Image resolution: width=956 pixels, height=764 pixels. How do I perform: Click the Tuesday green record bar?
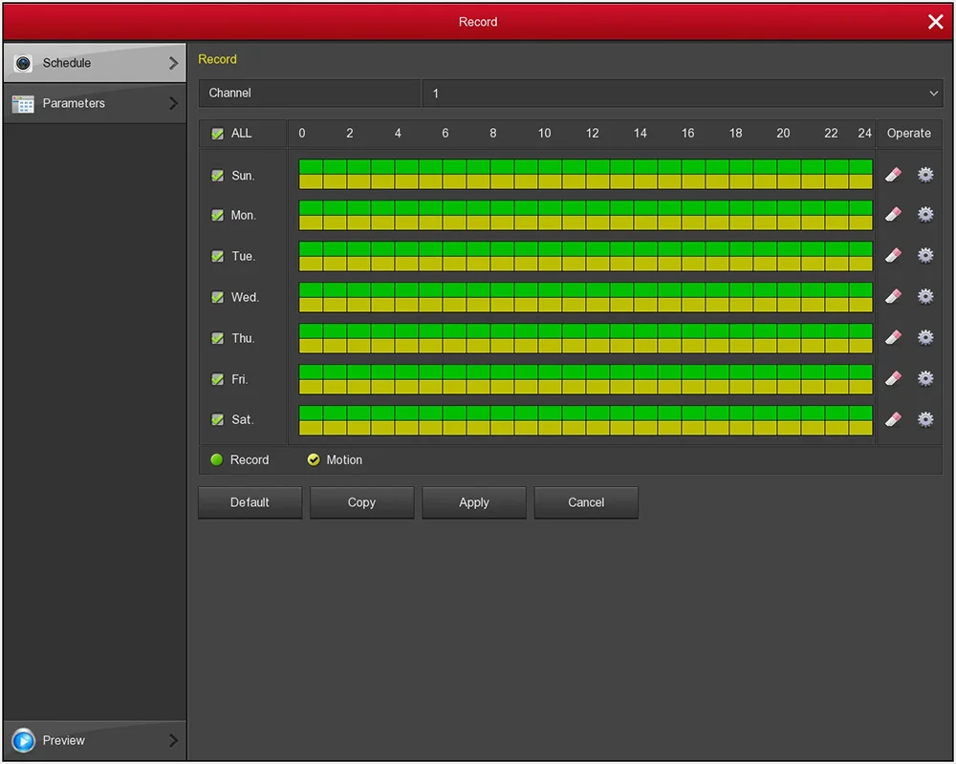click(x=585, y=248)
